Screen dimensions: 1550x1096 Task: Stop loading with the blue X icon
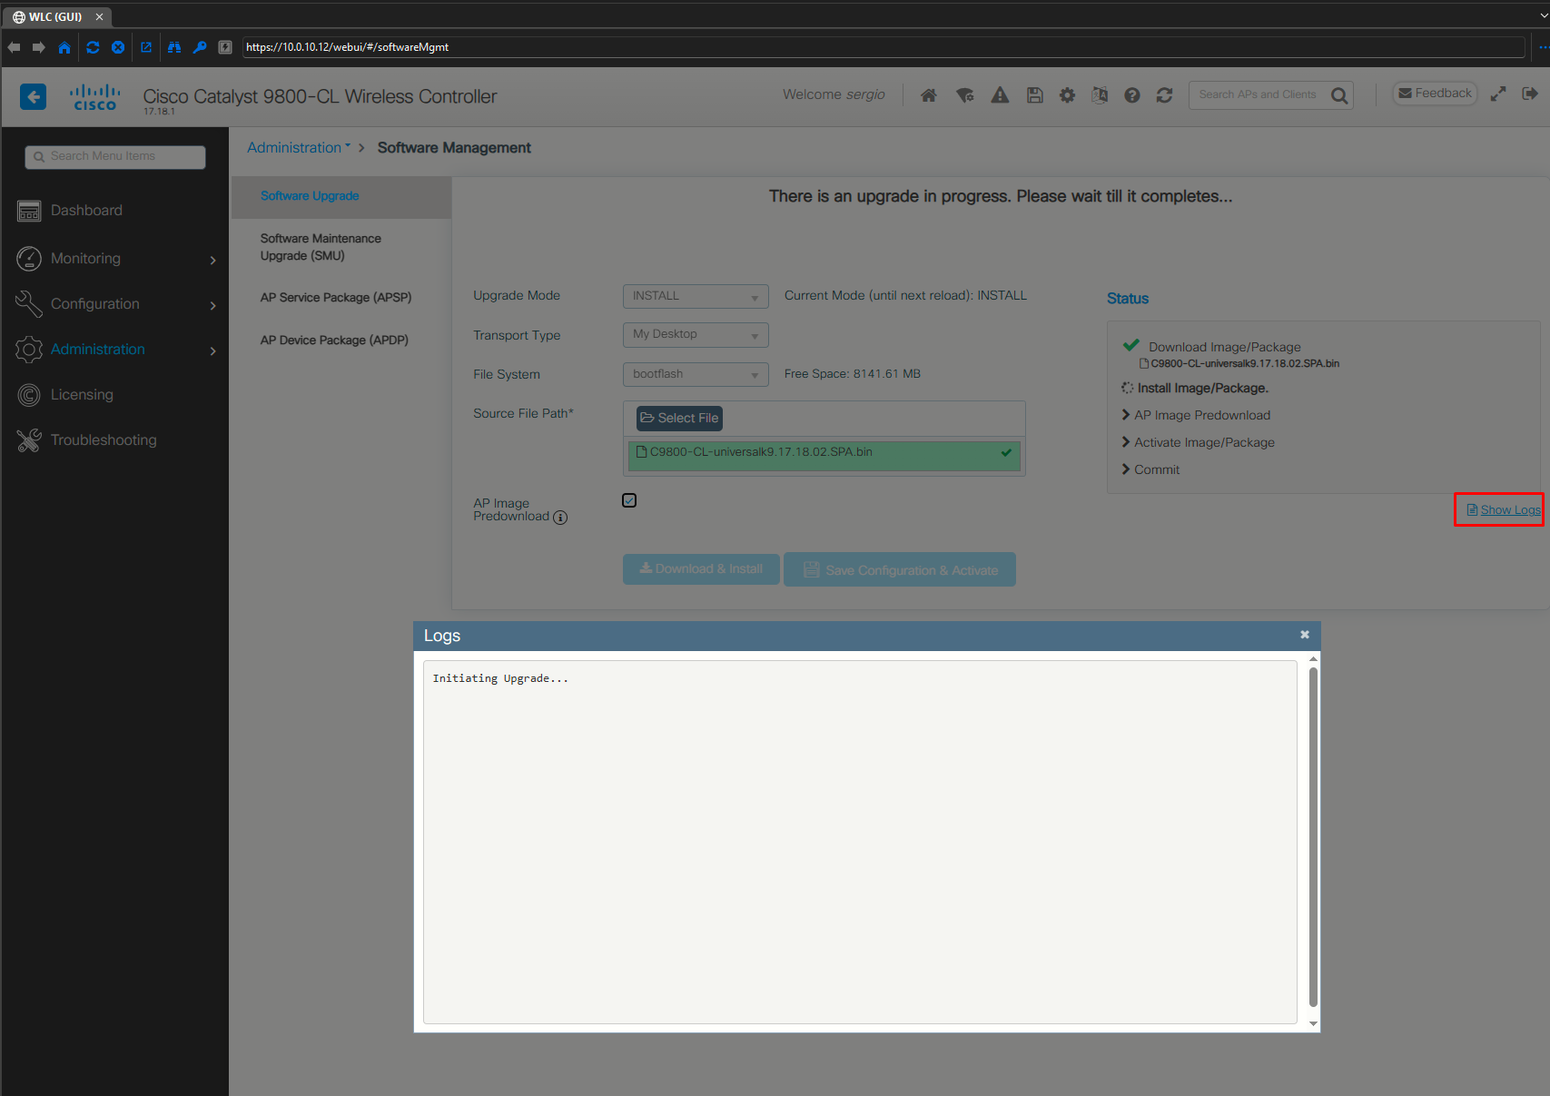pyautogui.click(x=118, y=47)
